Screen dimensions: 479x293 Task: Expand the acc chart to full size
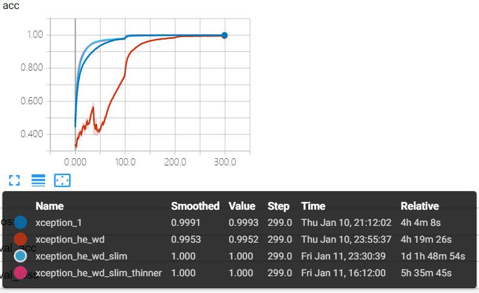click(14, 180)
